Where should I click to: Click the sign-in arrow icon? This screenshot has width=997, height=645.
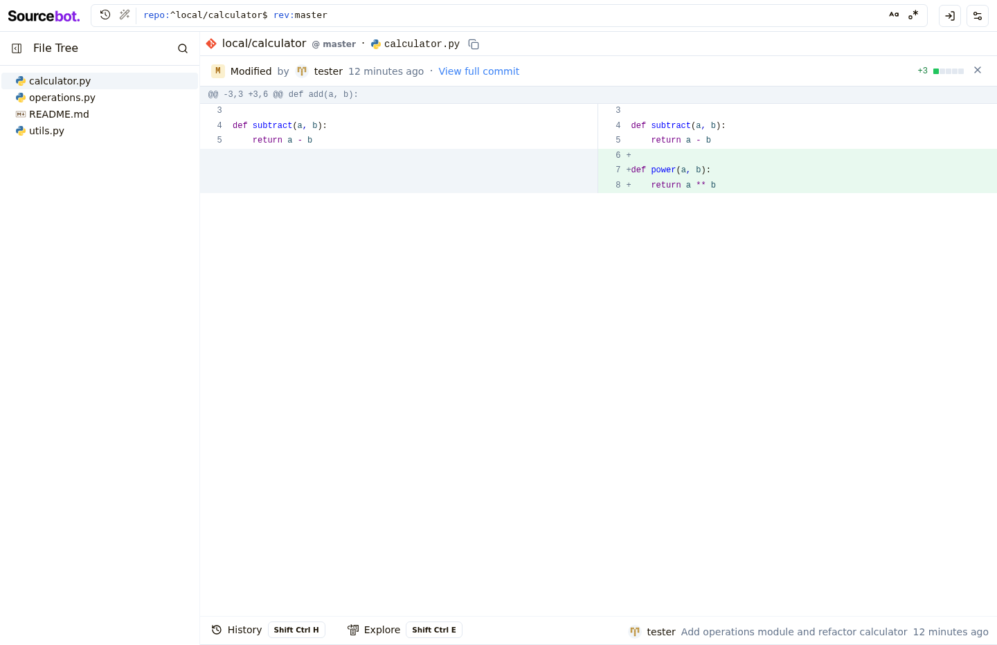click(x=950, y=16)
